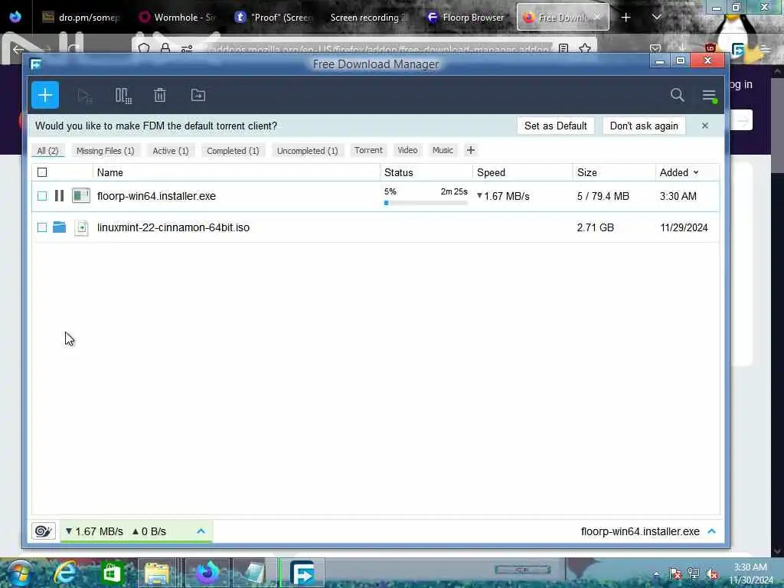Show hidden tray icons arrow
The image size is (784, 588).
click(656, 573)
